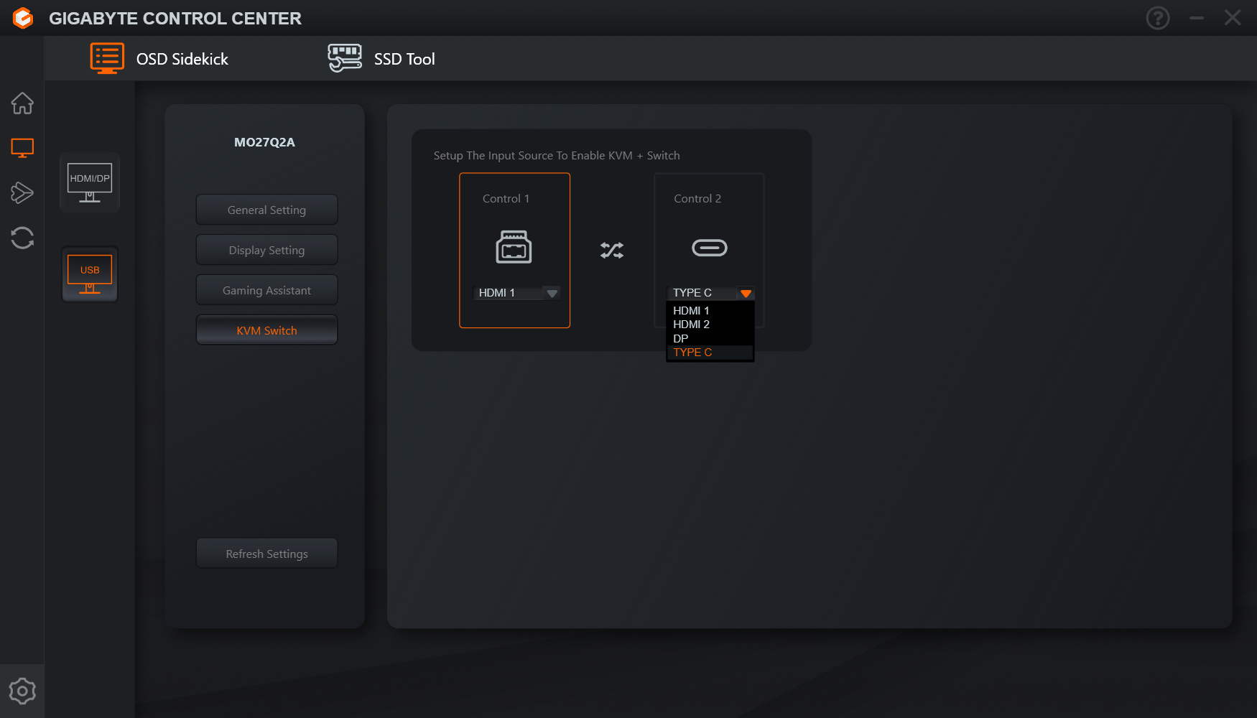Open settings gear in sidebar
1257x718 pixels.
click(x=22, y=691)
